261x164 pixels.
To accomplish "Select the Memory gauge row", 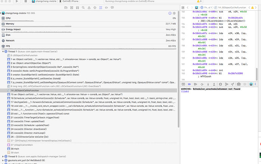I will point(89,24).
